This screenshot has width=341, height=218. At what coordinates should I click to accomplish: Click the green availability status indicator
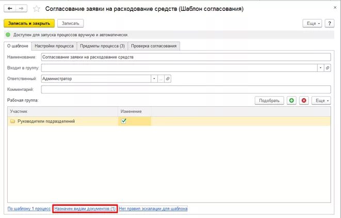pos(8,35)
